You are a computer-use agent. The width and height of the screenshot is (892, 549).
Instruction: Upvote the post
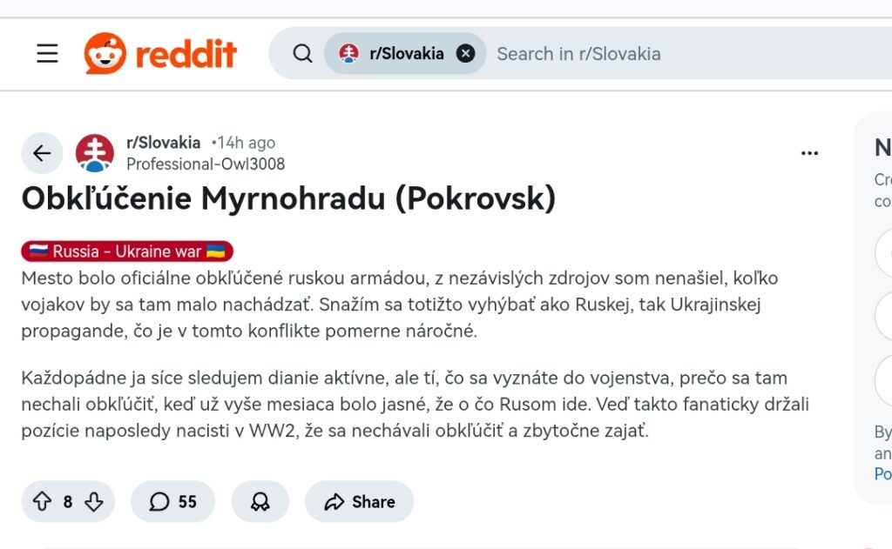[x=42, y=502]
